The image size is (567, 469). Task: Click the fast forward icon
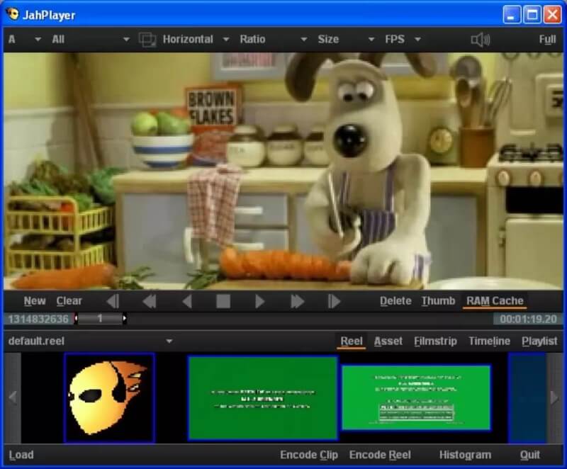coord(297,301)
